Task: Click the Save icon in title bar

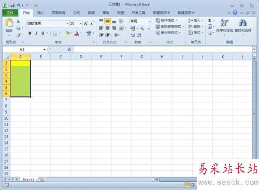Action: point(12,5)
